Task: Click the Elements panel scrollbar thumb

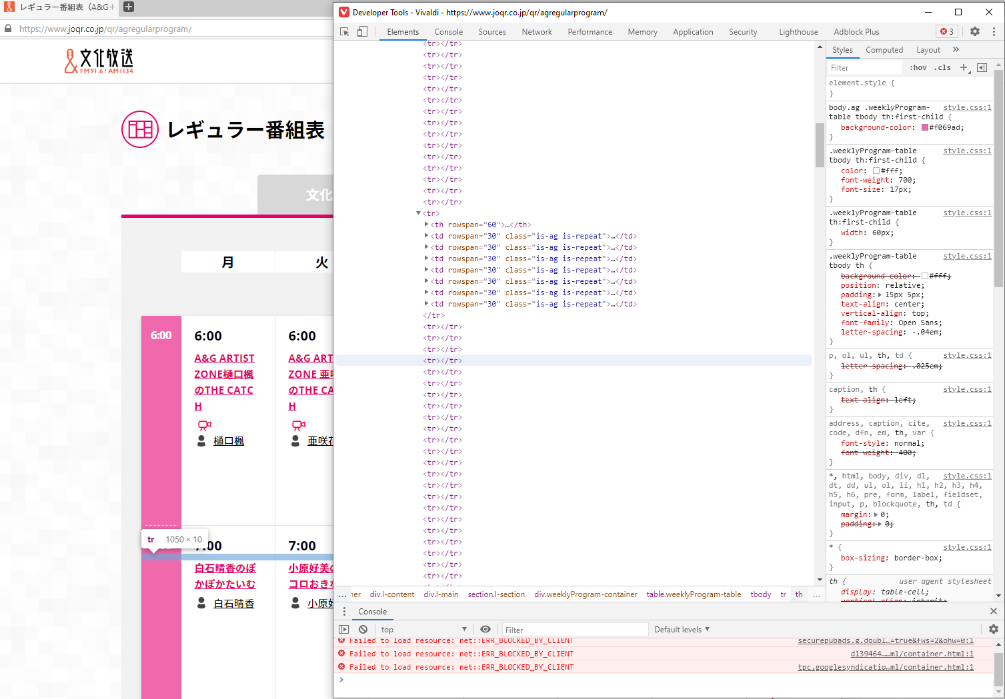Action: click(820, 145)
